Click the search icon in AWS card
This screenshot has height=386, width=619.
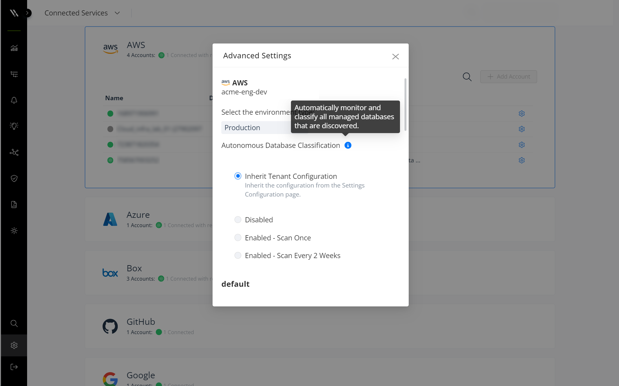pos(467,77)
